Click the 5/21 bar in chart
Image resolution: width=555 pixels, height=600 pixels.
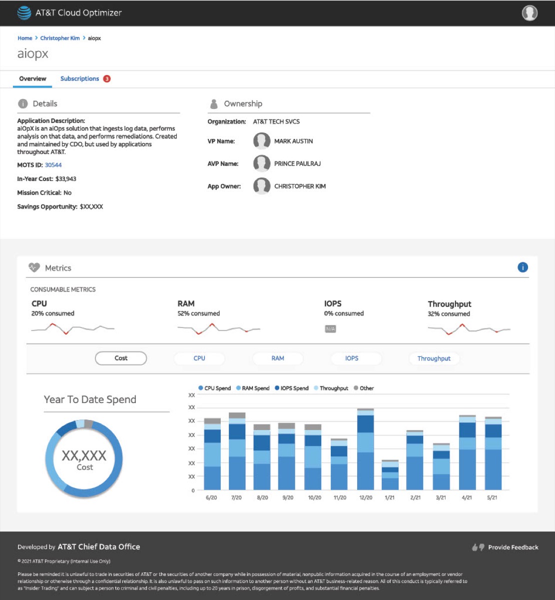point(493,453)
